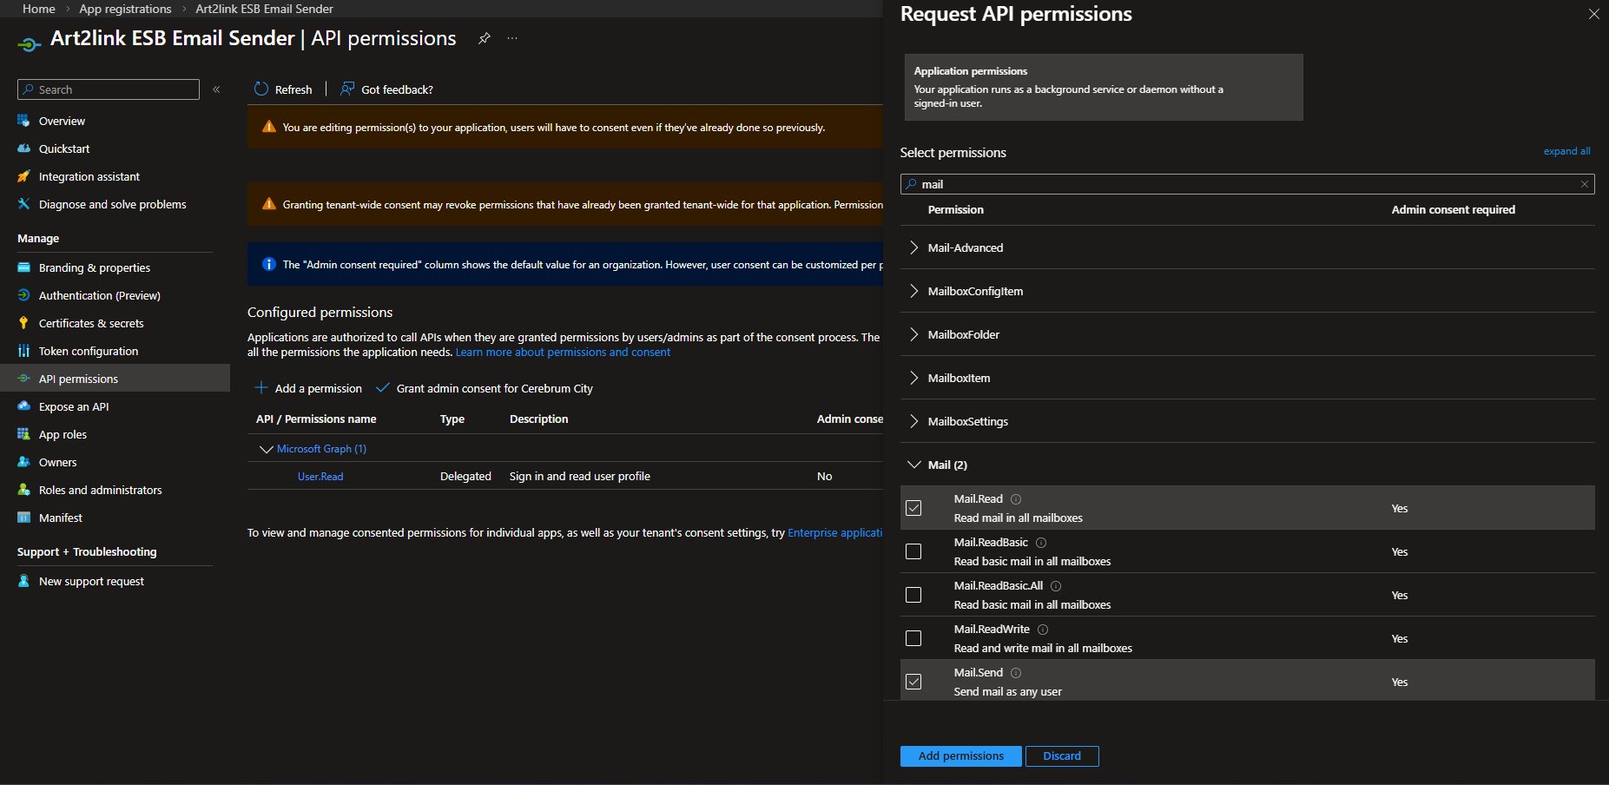Click the Certificates & secrets key icon
The image size is (1609, 785).
(23, 323)
